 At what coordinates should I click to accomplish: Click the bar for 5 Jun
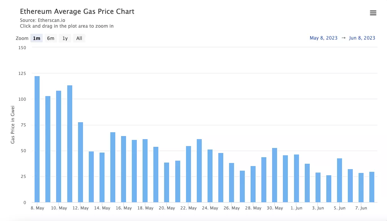tap(339, 180)
